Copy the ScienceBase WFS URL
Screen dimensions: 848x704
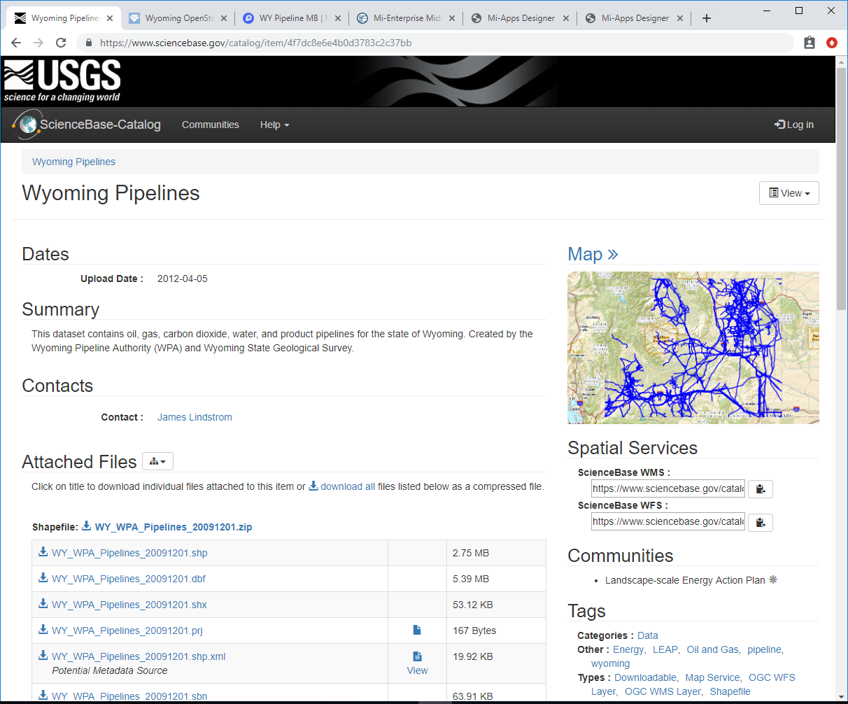[761, 522]
